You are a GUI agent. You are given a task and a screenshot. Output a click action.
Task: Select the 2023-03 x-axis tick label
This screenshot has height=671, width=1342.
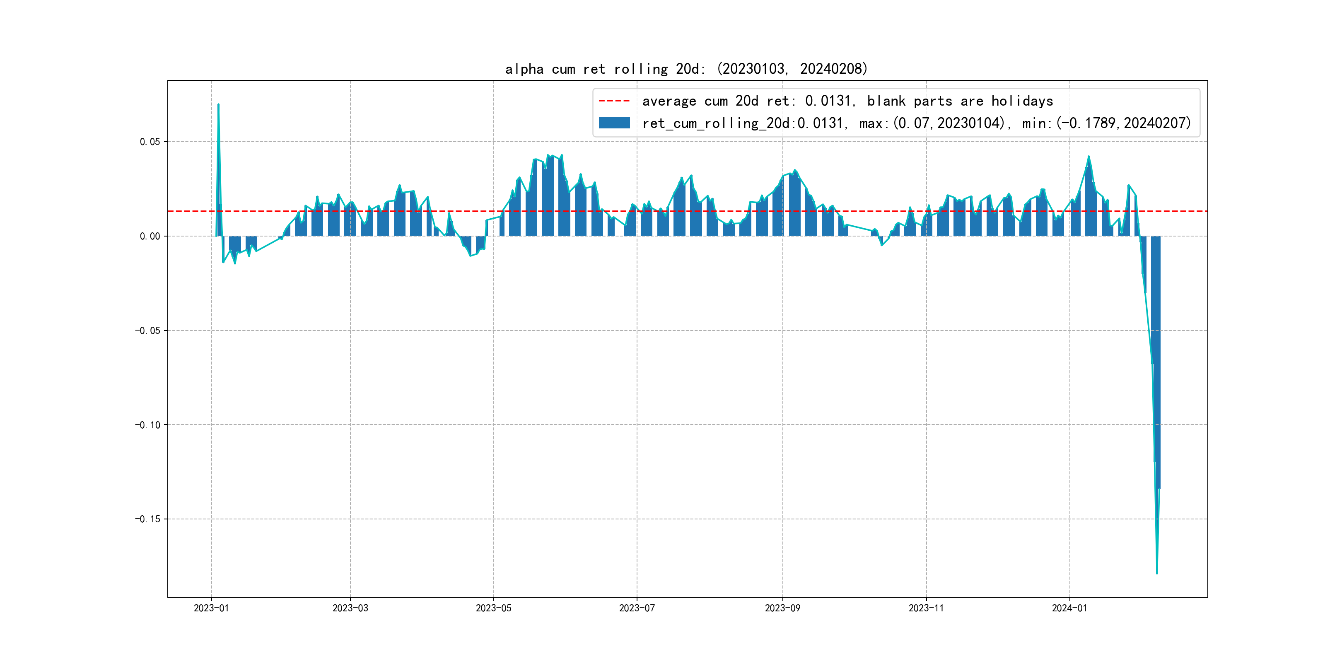(x=350, y=608)
